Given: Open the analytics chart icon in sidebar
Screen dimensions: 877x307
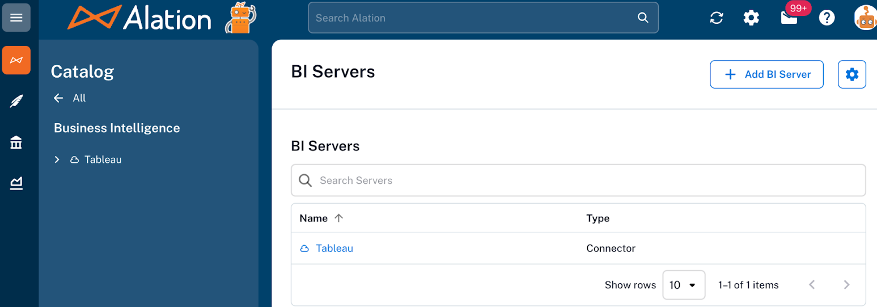Looking at the screenshot, I should pos(16,183).
